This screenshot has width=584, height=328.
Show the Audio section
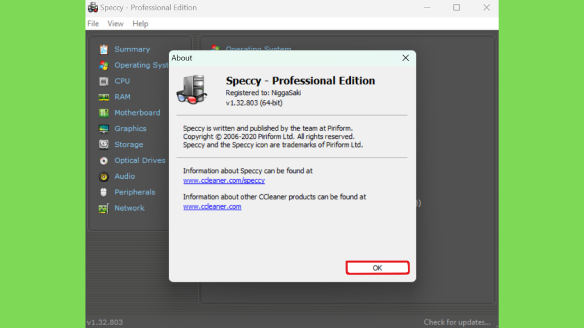coord(125,177)
